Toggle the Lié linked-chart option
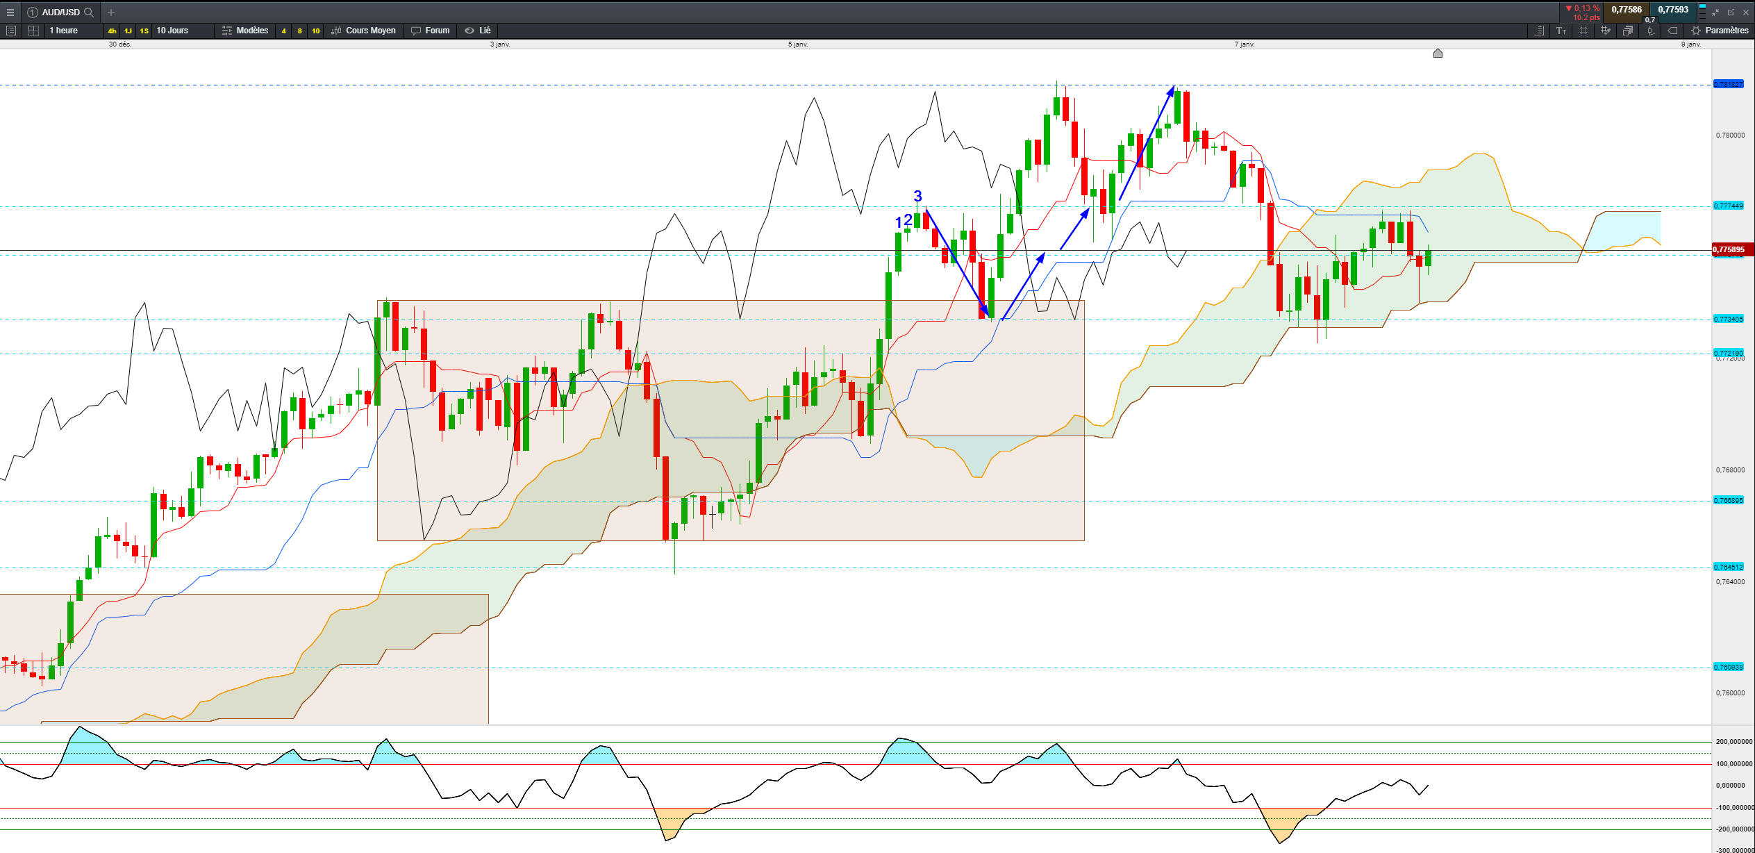Screen dimensions: 1755x853 (x=478, y=31)
